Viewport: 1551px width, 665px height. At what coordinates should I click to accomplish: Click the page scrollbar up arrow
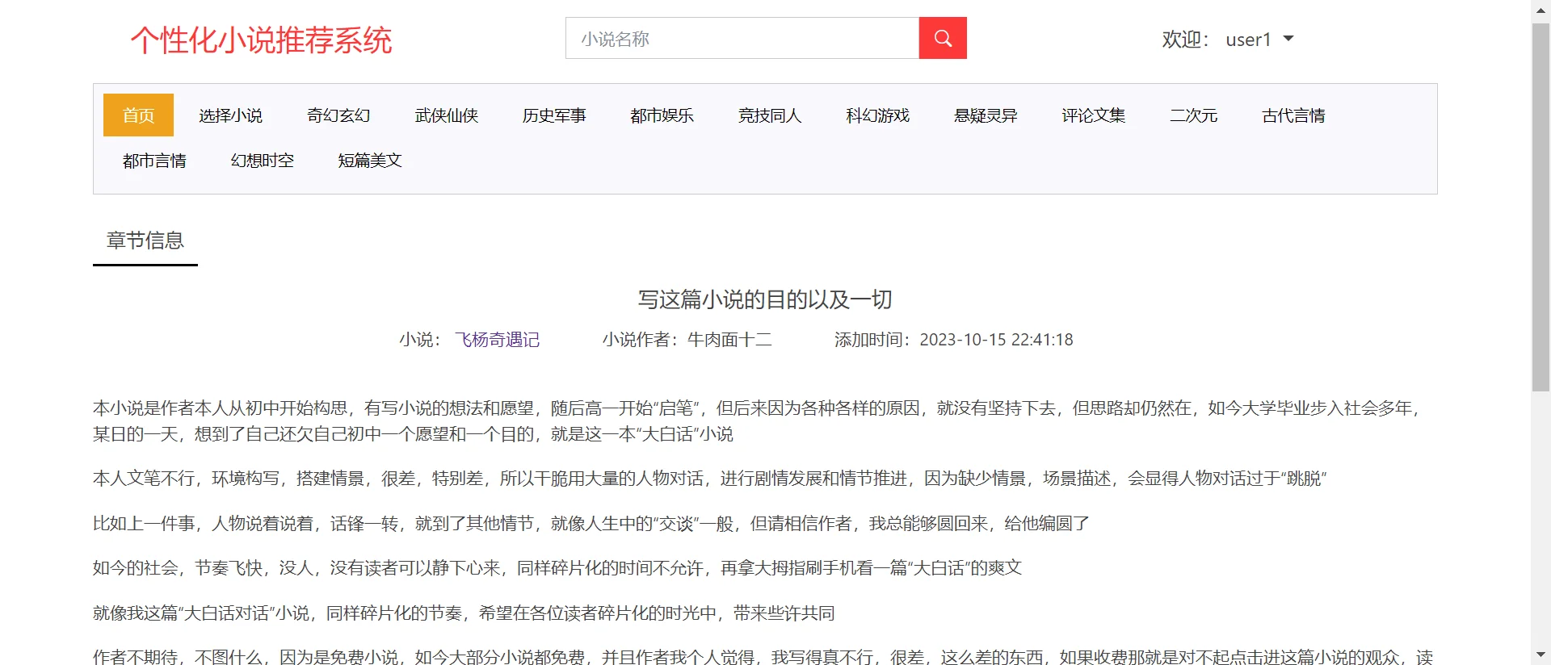pos(1540,9)
